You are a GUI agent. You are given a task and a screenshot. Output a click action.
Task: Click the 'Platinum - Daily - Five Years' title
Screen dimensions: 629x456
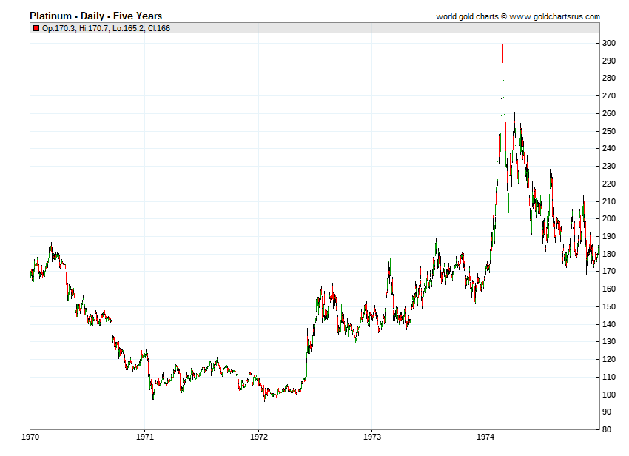pos(96,16)
